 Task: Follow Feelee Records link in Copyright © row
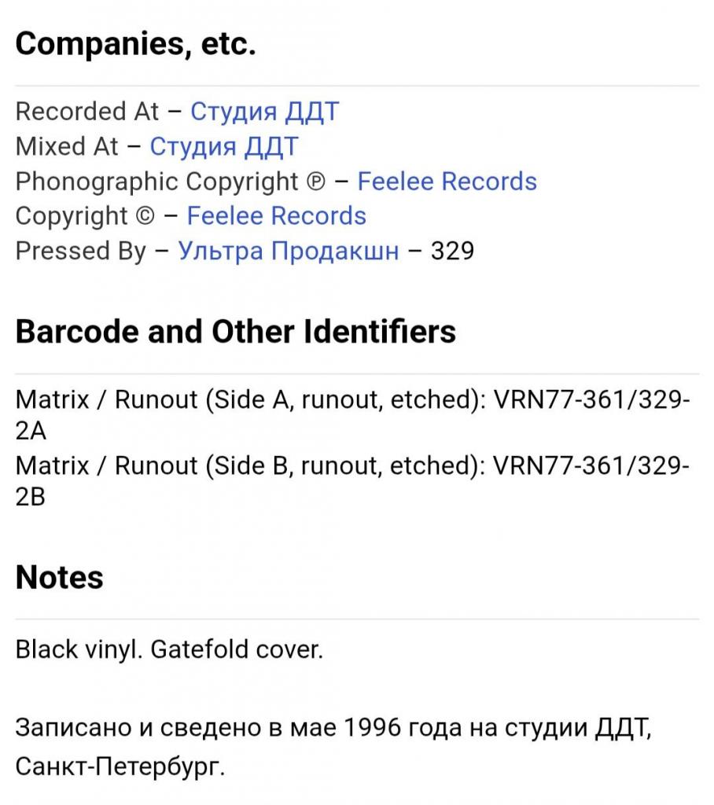click(x=276, y=215)
